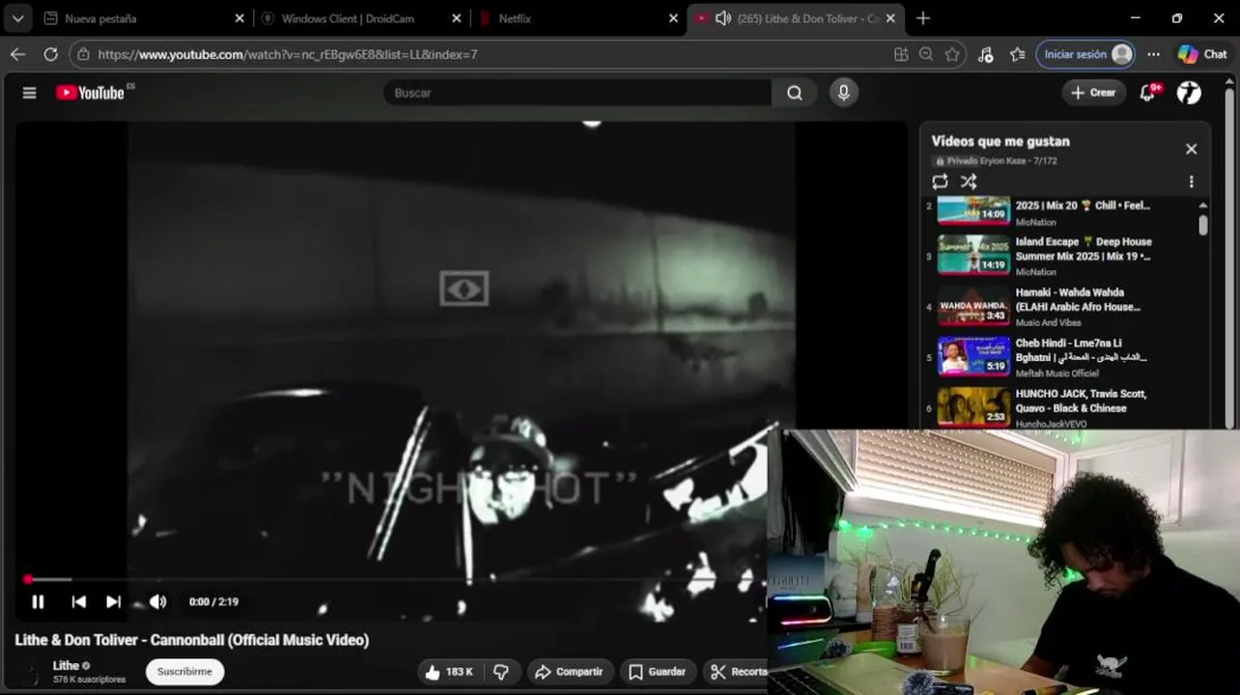The height and width of the screenshot is (695, 1240).
Task: Open the YouTube guide hamburger menu
Action: [29, 93]
